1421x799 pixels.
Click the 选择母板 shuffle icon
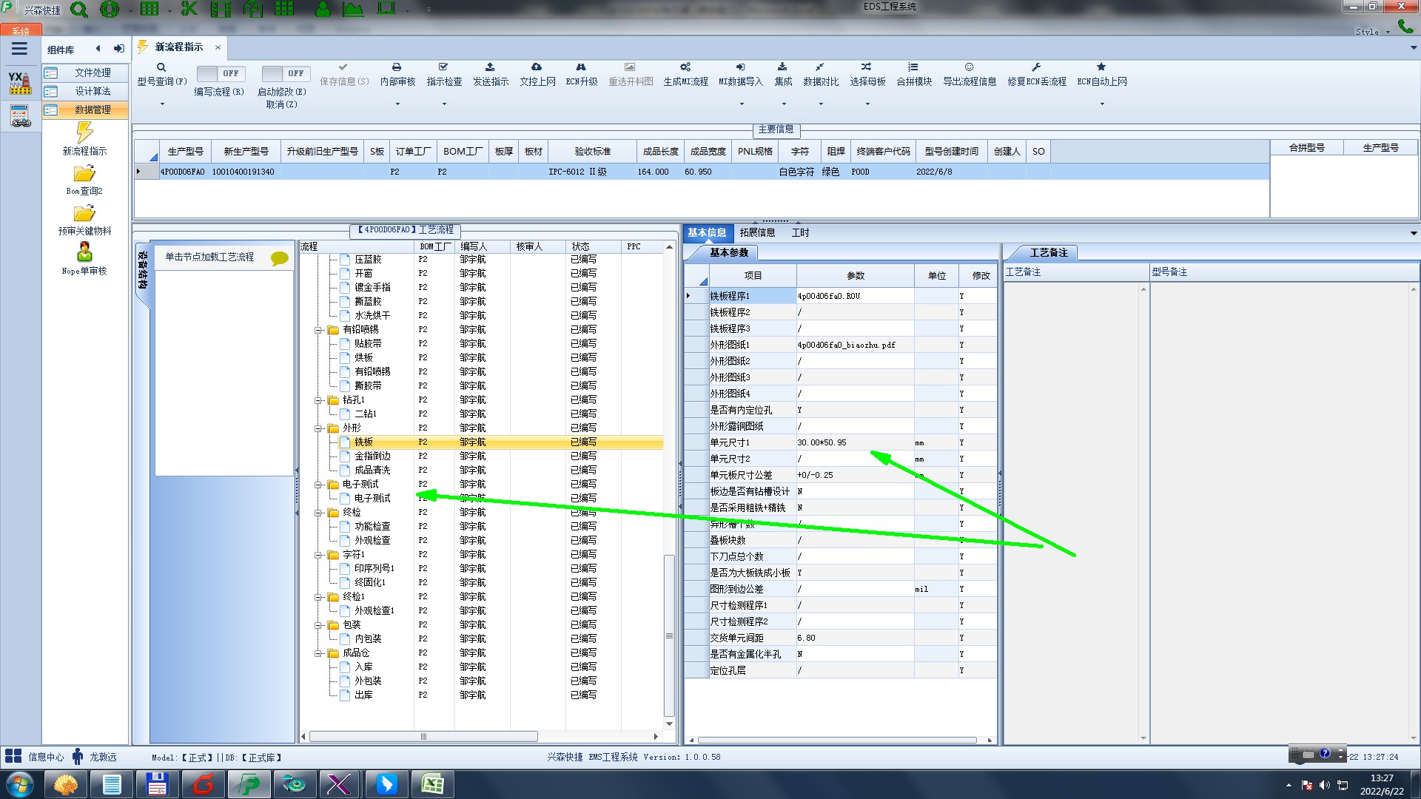point(867,67)
